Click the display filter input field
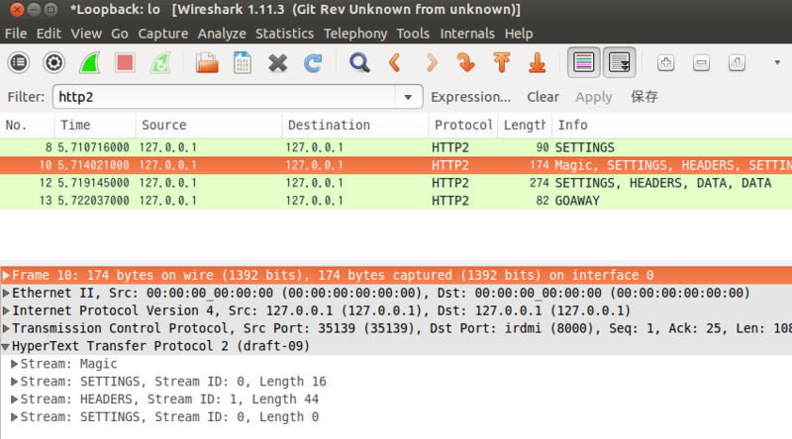Viewport: 792px width, 439px height. pos(225,97)
